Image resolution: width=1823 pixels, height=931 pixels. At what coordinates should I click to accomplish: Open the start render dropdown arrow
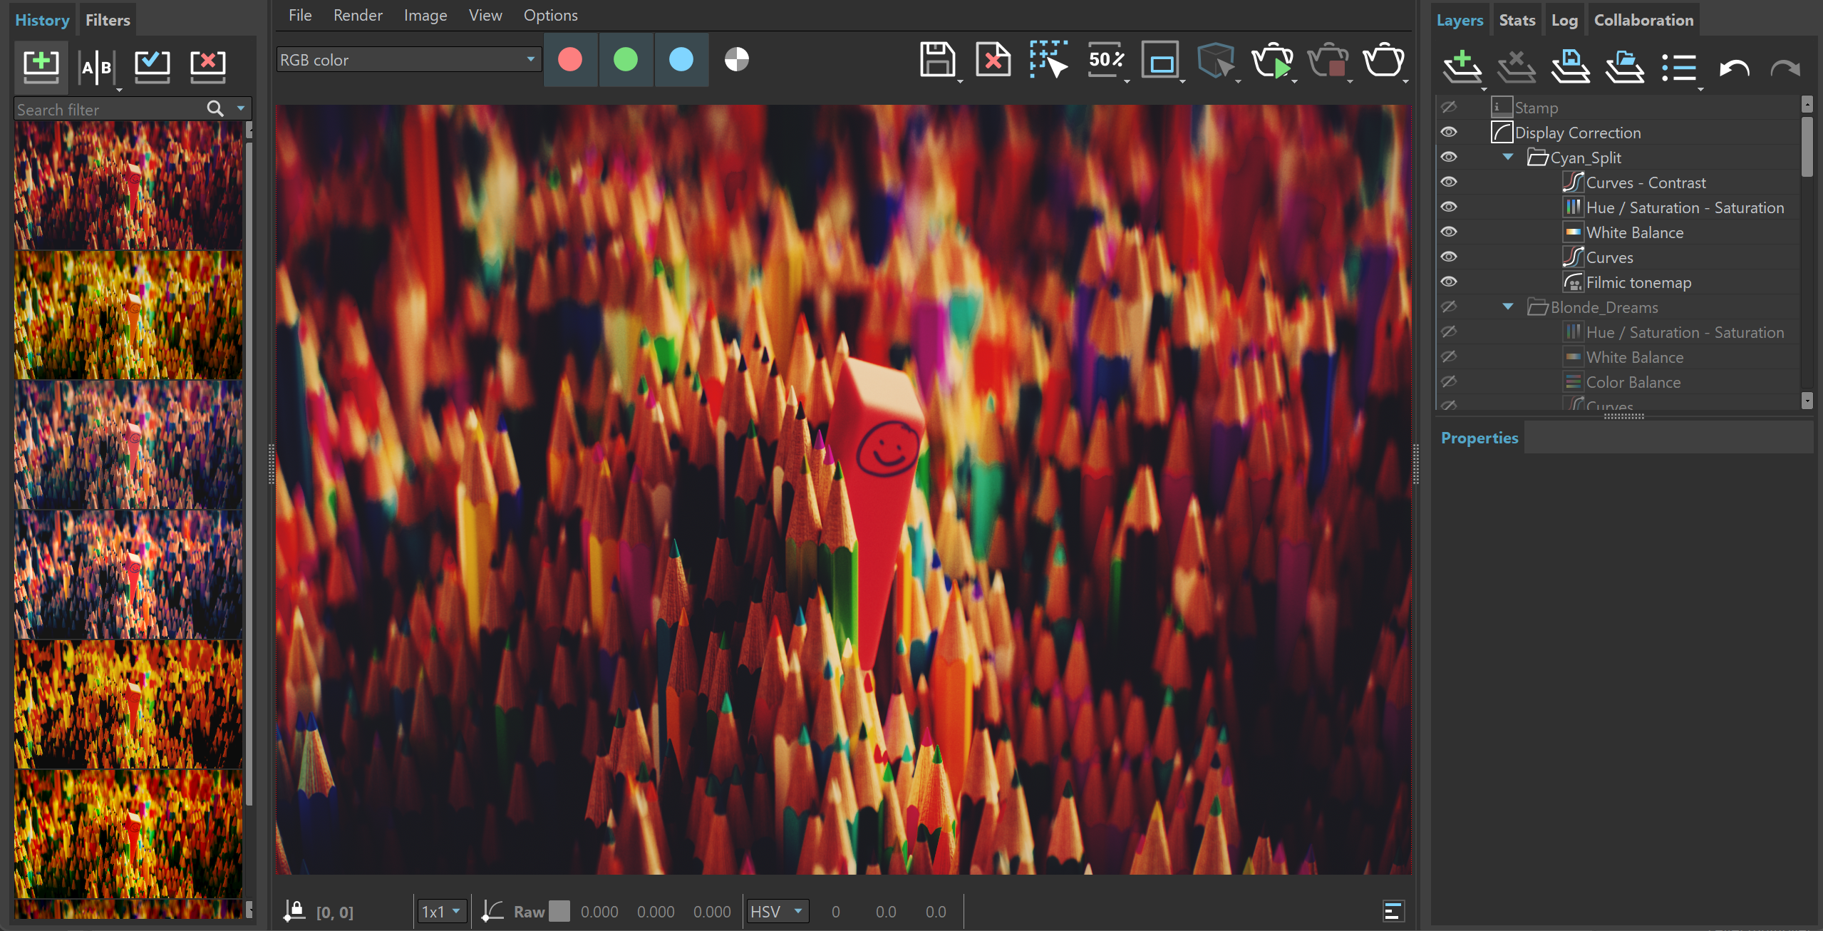click(1295, 81)
